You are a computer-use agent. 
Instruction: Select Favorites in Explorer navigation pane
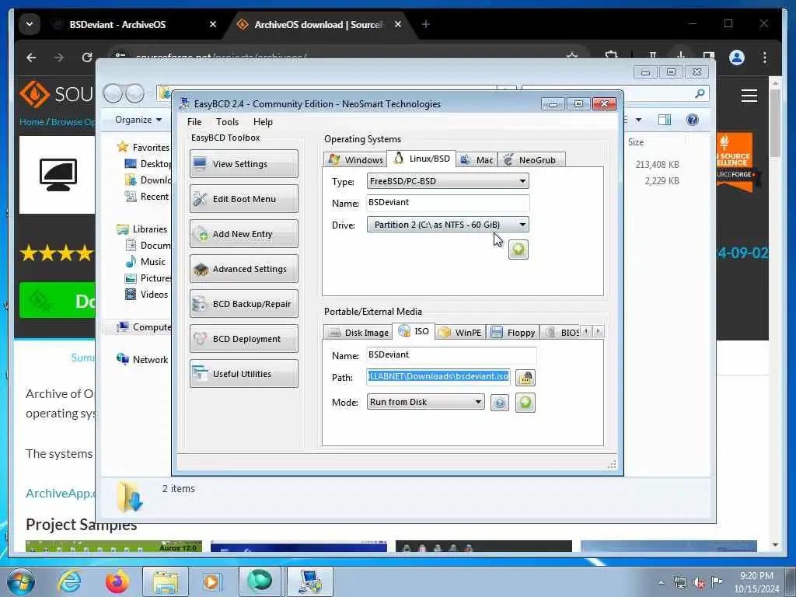[144, 147]
